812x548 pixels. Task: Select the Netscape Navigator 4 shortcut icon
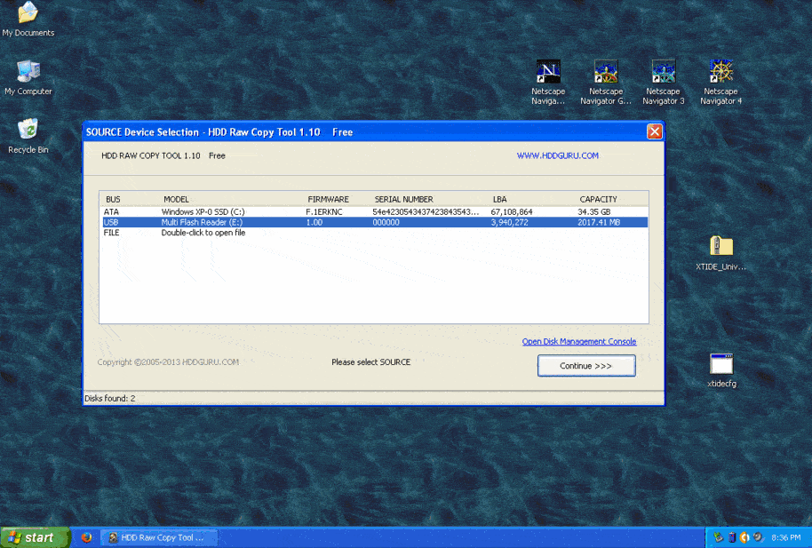pos(720,82)
